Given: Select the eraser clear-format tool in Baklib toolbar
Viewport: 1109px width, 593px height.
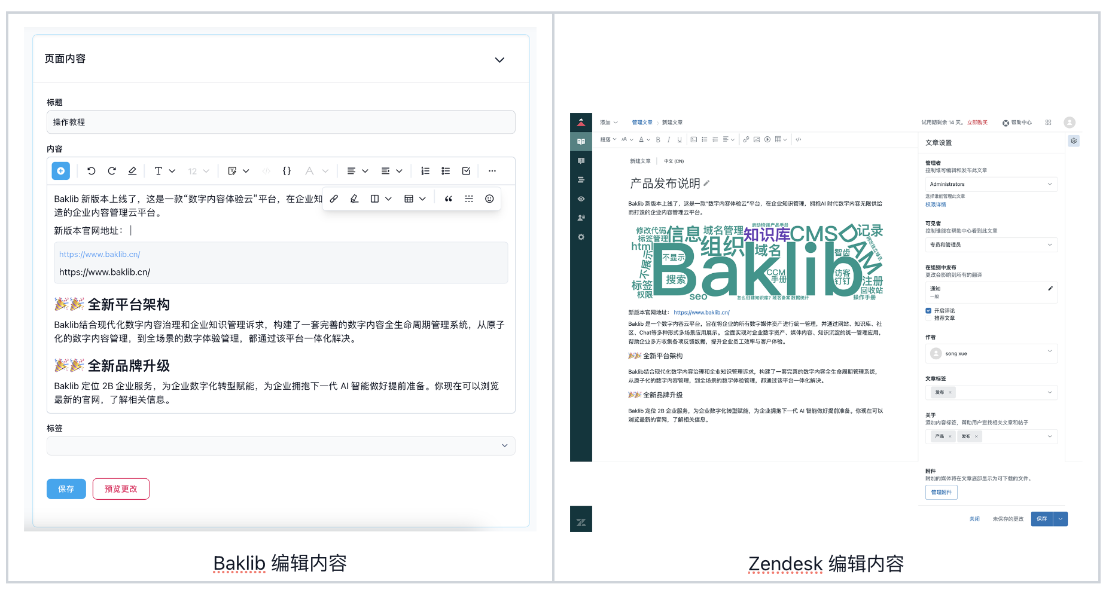Looking at the screenshot, I should [132, 171].
